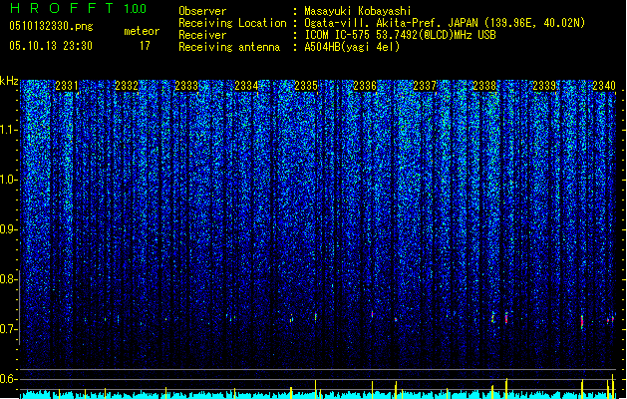The height and width of the screenshot is (399, 627).
Task: Click the 1.0 kHz axis tick label
Action: coord(8,180)
